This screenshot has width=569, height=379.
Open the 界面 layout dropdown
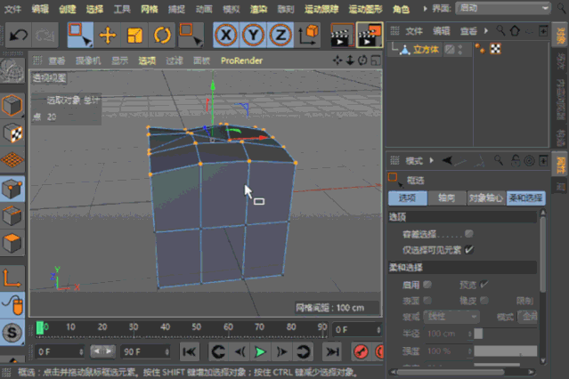(503, 8)
